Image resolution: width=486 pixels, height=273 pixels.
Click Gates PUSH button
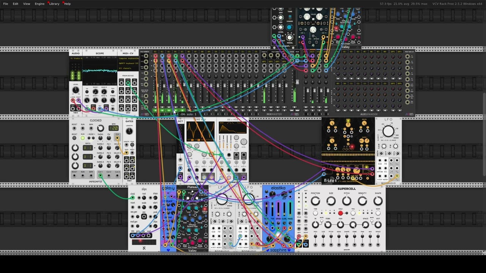[132, 145]
